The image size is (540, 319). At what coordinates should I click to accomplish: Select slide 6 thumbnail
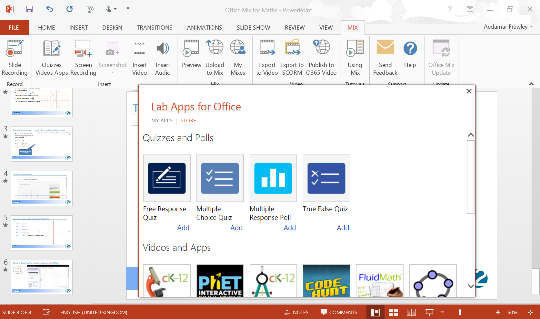[x=42, y=277]
